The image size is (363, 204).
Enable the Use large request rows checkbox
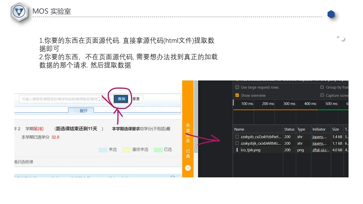[x=237, y=87]
